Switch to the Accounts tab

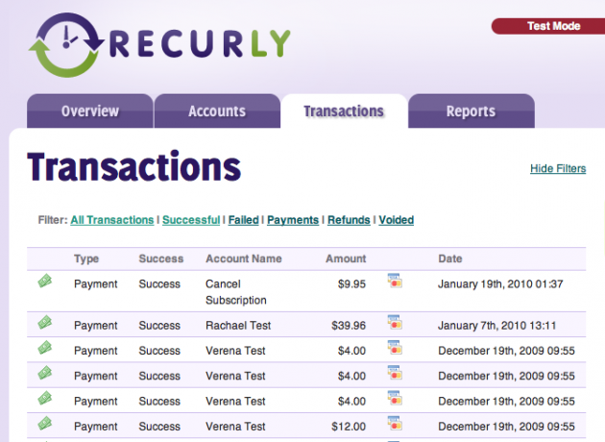(x=216, y=110)
